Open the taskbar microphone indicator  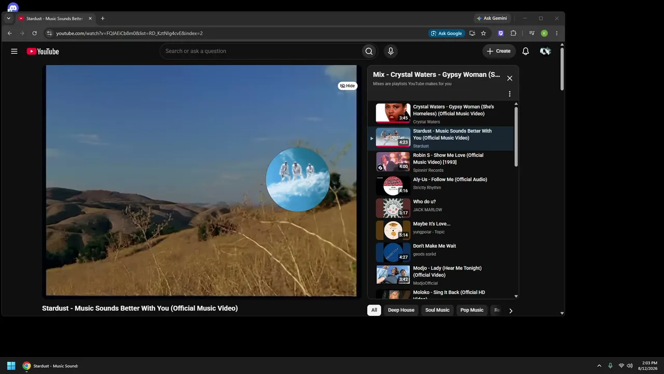click(610, 366)
